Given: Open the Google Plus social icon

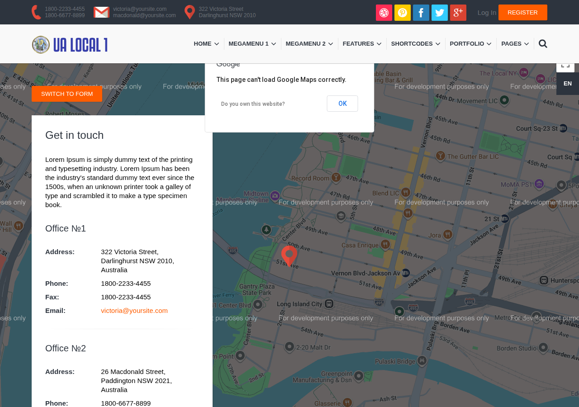Looking at the screenshot, I should [x=458, y=13].
